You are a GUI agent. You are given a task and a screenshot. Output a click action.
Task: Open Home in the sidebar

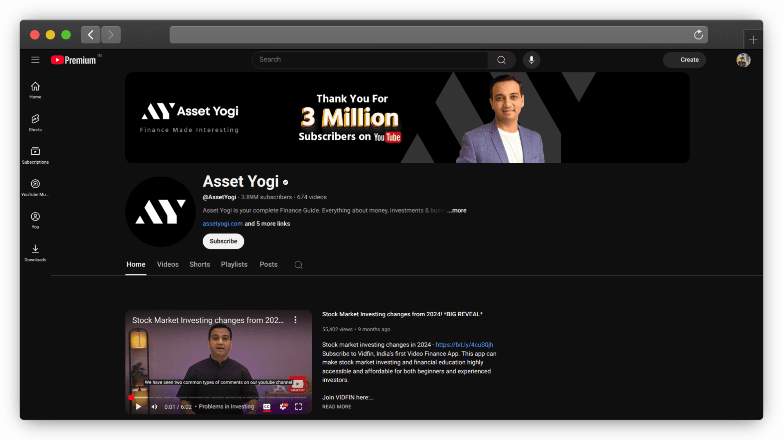(35, 90)
